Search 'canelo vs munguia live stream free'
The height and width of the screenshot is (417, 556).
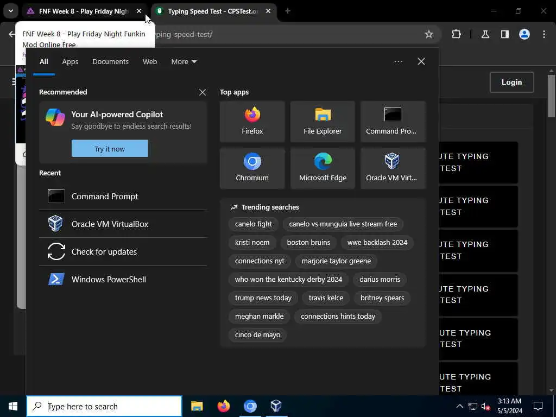click(343, 224)
